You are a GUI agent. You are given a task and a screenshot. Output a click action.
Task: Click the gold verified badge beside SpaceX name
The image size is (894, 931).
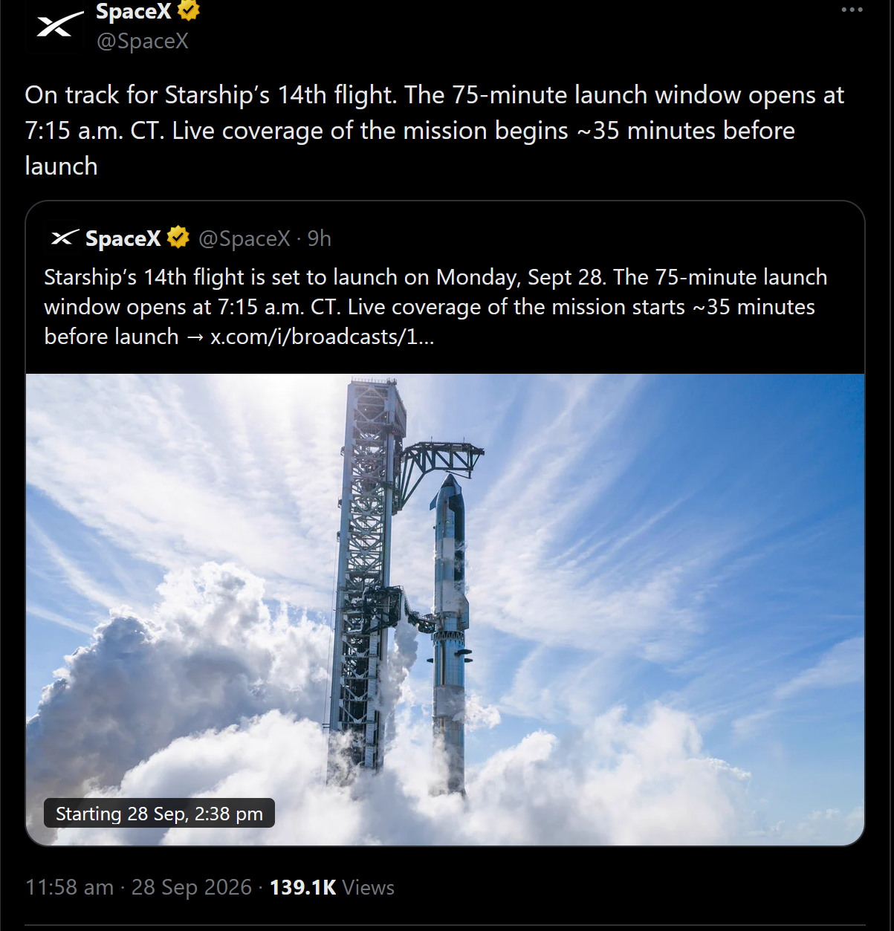coord(189,10)
